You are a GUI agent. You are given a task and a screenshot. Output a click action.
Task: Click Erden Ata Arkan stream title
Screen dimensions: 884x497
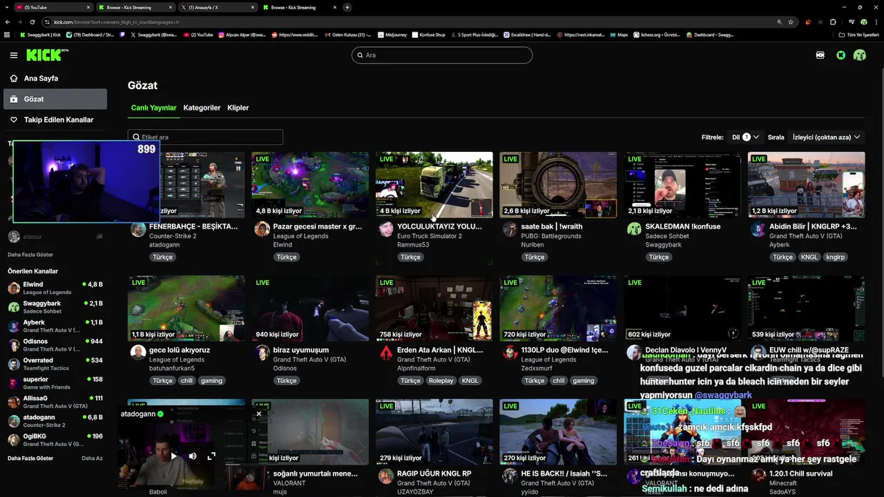440,350
